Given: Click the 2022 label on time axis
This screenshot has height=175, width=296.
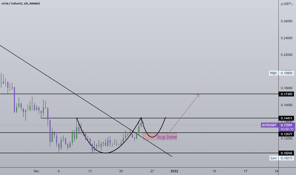Looking at the screenshot, I should click(x=174, y=171).
